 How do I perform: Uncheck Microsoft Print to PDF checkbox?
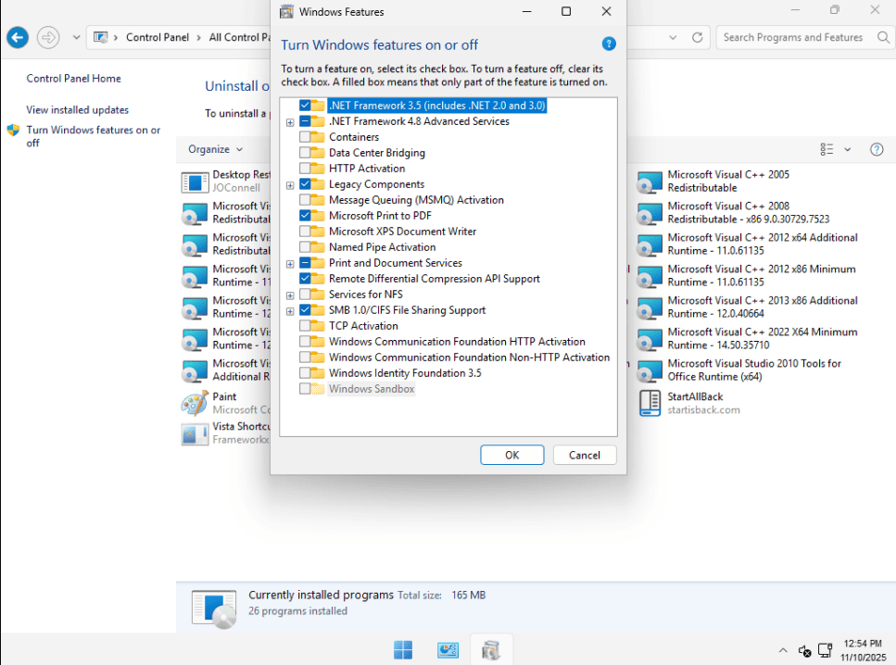coord(305,216)
